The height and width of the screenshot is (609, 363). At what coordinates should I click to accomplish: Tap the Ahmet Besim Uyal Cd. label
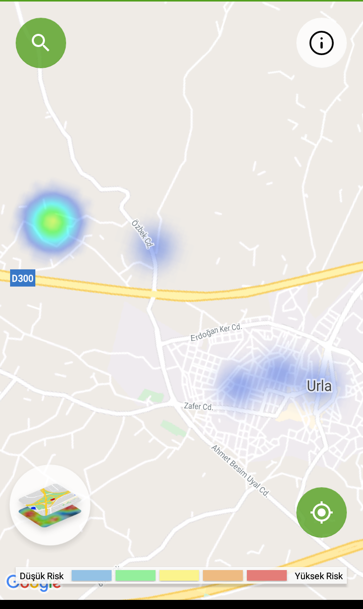(240, 471)
